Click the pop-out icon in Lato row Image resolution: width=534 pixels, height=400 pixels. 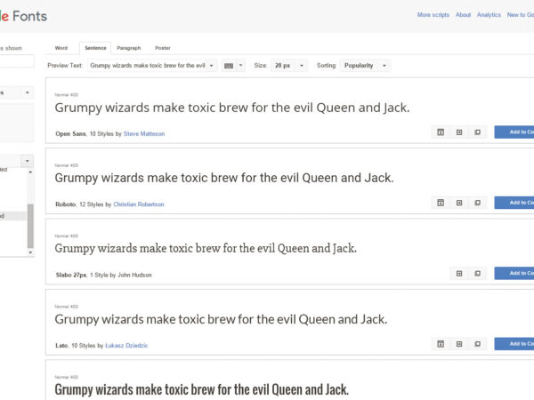(x=477, y=344)
